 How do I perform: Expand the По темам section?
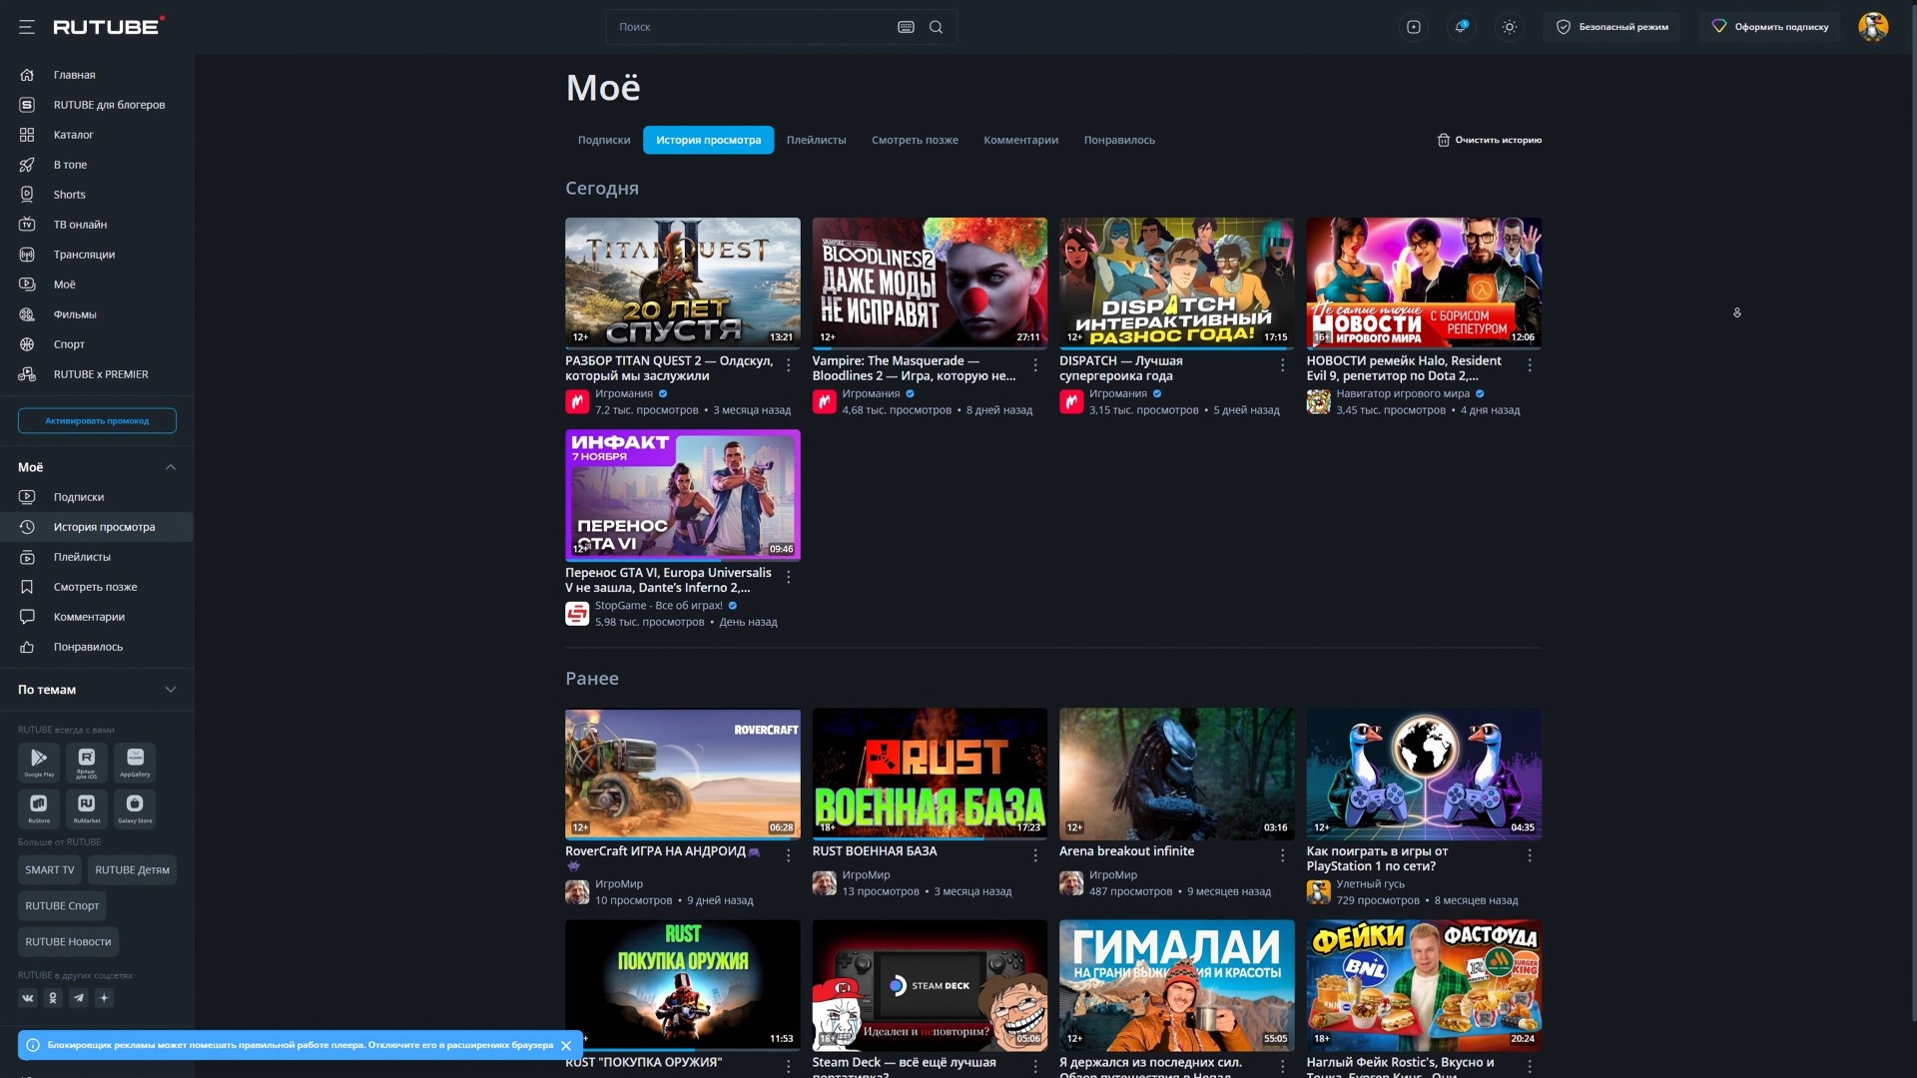pyautogui.click(x=171, y=690)
